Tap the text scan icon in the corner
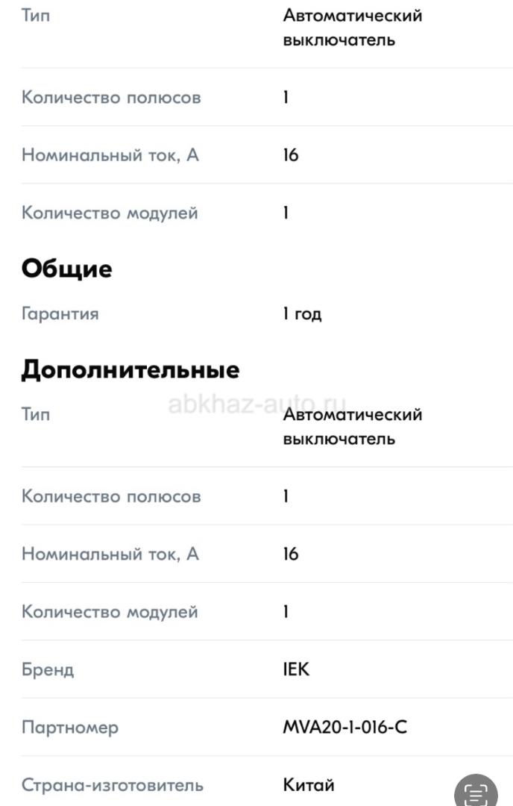This screenshot has width=513, height=806. 476,791
